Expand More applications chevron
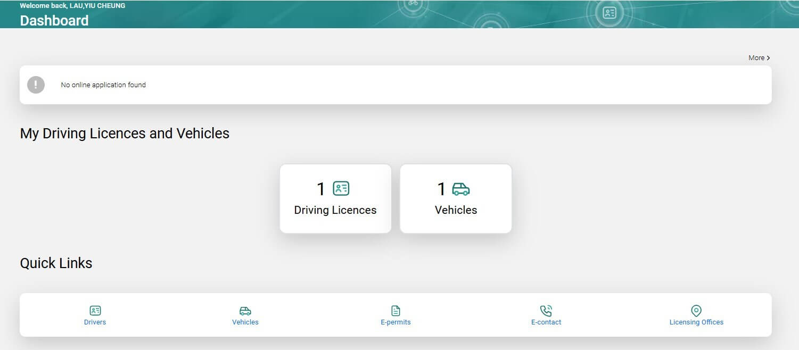Screen dimensions: 799x350 click(769, 58)
